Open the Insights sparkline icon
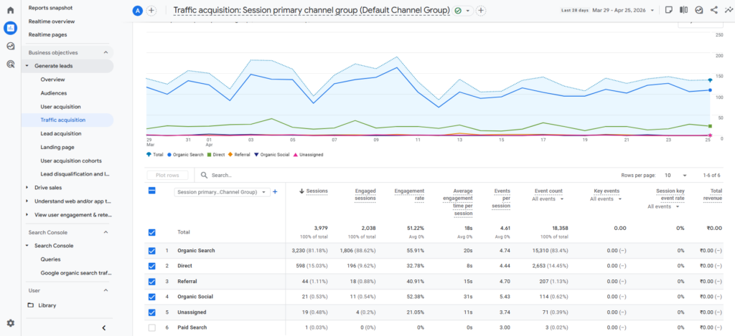Screen dimensions: 735x336 tap(729, 10)
